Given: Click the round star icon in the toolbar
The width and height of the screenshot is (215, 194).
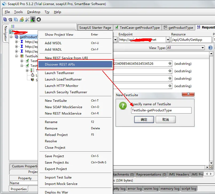Looking at the screenshot, I should pos(39,19).
